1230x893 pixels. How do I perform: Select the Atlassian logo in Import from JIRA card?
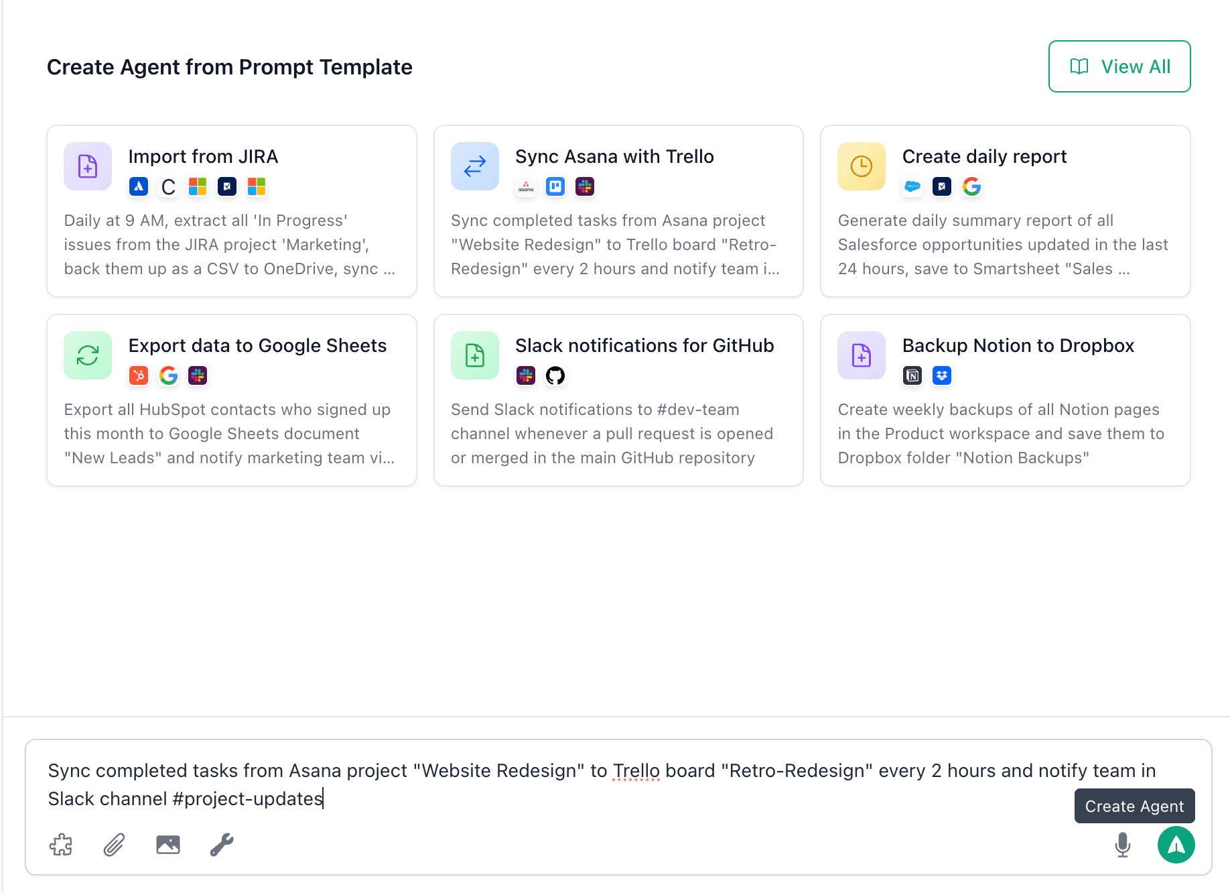click(x=139, y=186)
